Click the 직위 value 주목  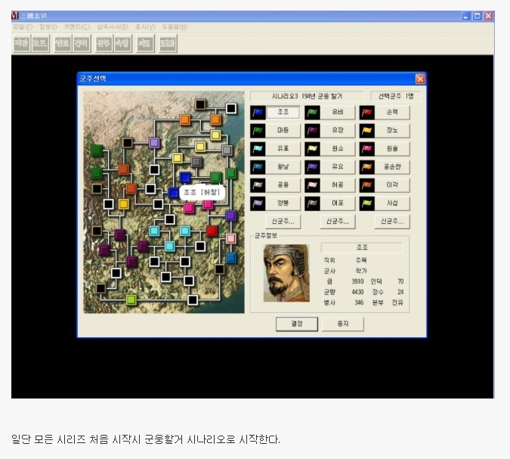[361, 260]
